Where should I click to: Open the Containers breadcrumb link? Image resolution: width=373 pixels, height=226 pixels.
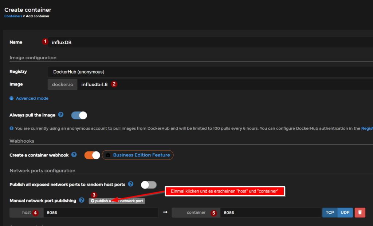pos(13,16)
